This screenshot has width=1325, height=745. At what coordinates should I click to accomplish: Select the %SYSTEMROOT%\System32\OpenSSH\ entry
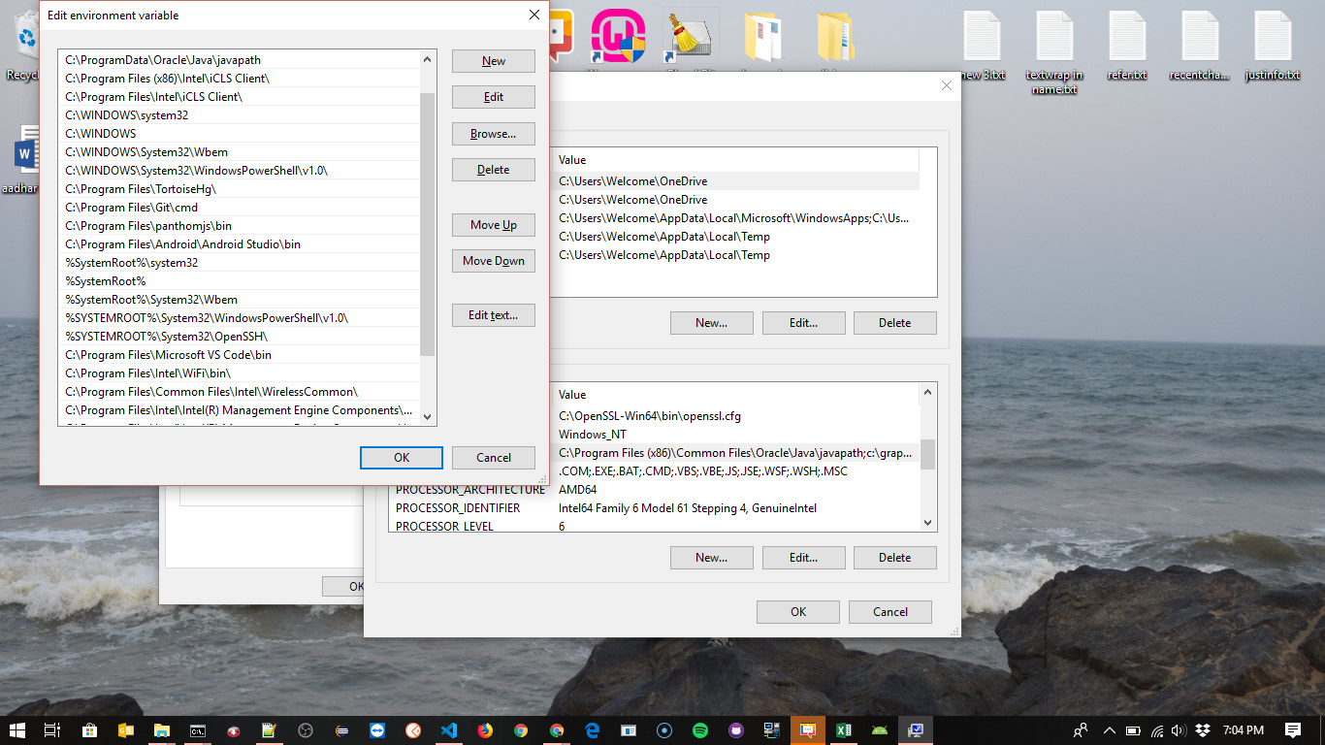(240, 337)
